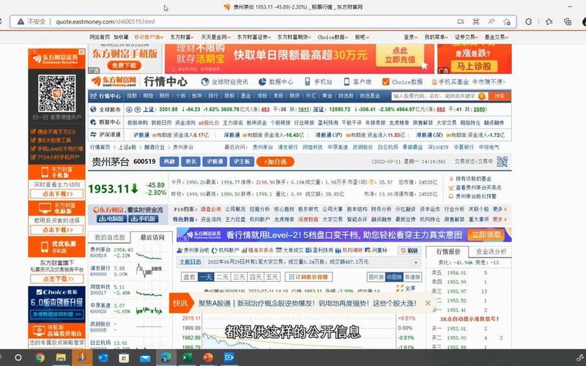Expand the 天天基金网 dropdown menu
586x366 pixels.
click(215, 37)
